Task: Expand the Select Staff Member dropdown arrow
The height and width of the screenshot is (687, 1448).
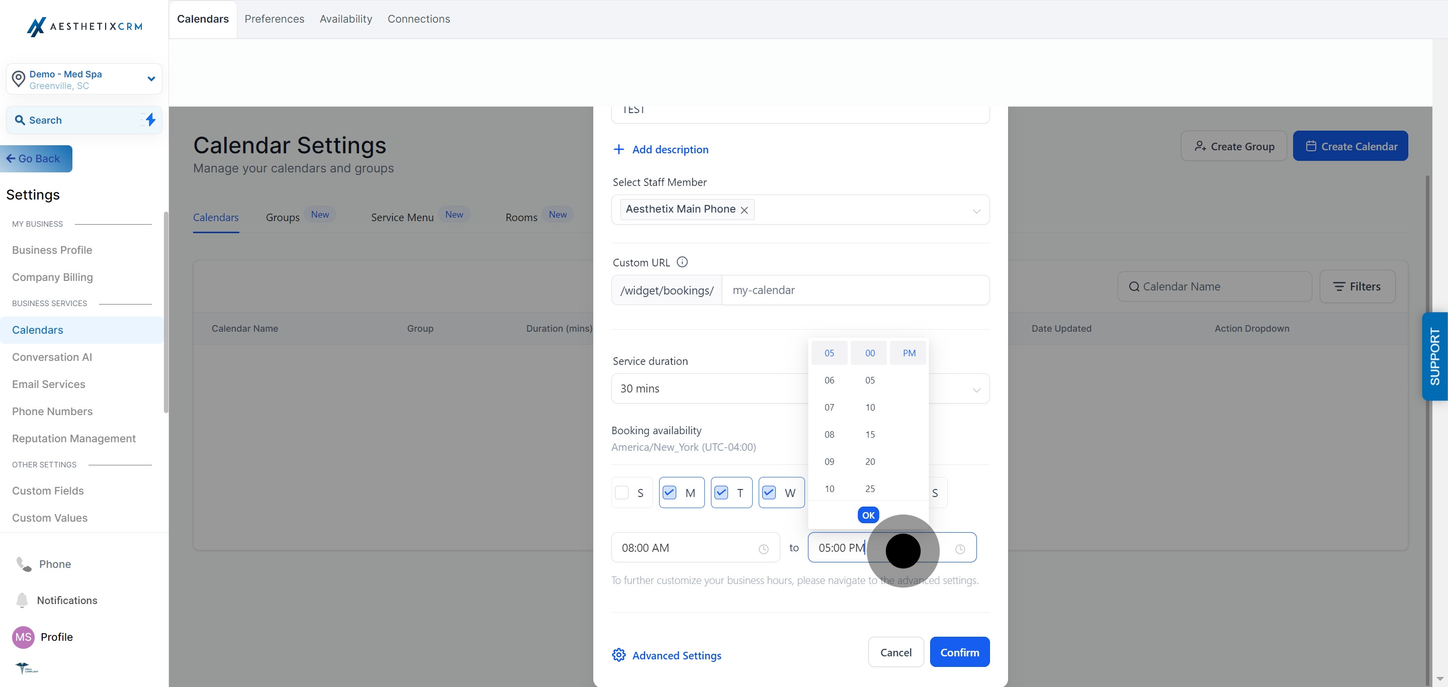Action: coord(976,211)
